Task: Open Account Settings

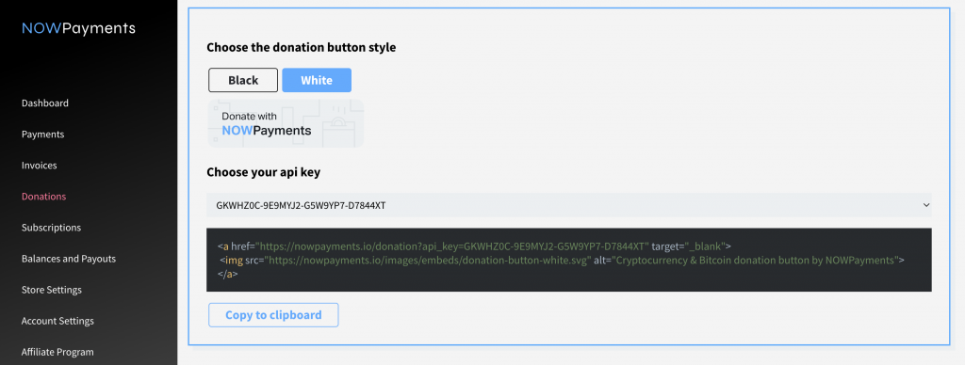Action: pos(57,321)
